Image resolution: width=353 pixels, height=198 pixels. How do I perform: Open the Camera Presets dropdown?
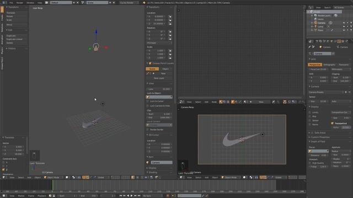[x=326, y=92]
